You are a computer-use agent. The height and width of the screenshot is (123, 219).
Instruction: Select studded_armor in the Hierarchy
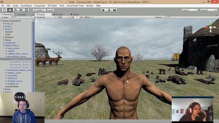(15, 81)
